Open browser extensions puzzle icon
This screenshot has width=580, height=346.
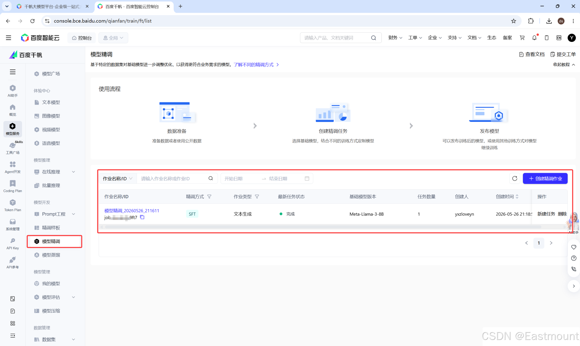coord(531,21)
